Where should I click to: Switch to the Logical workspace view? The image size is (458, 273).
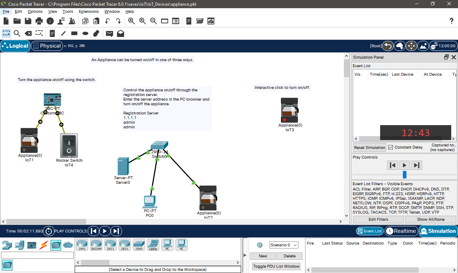pos(15,46)
